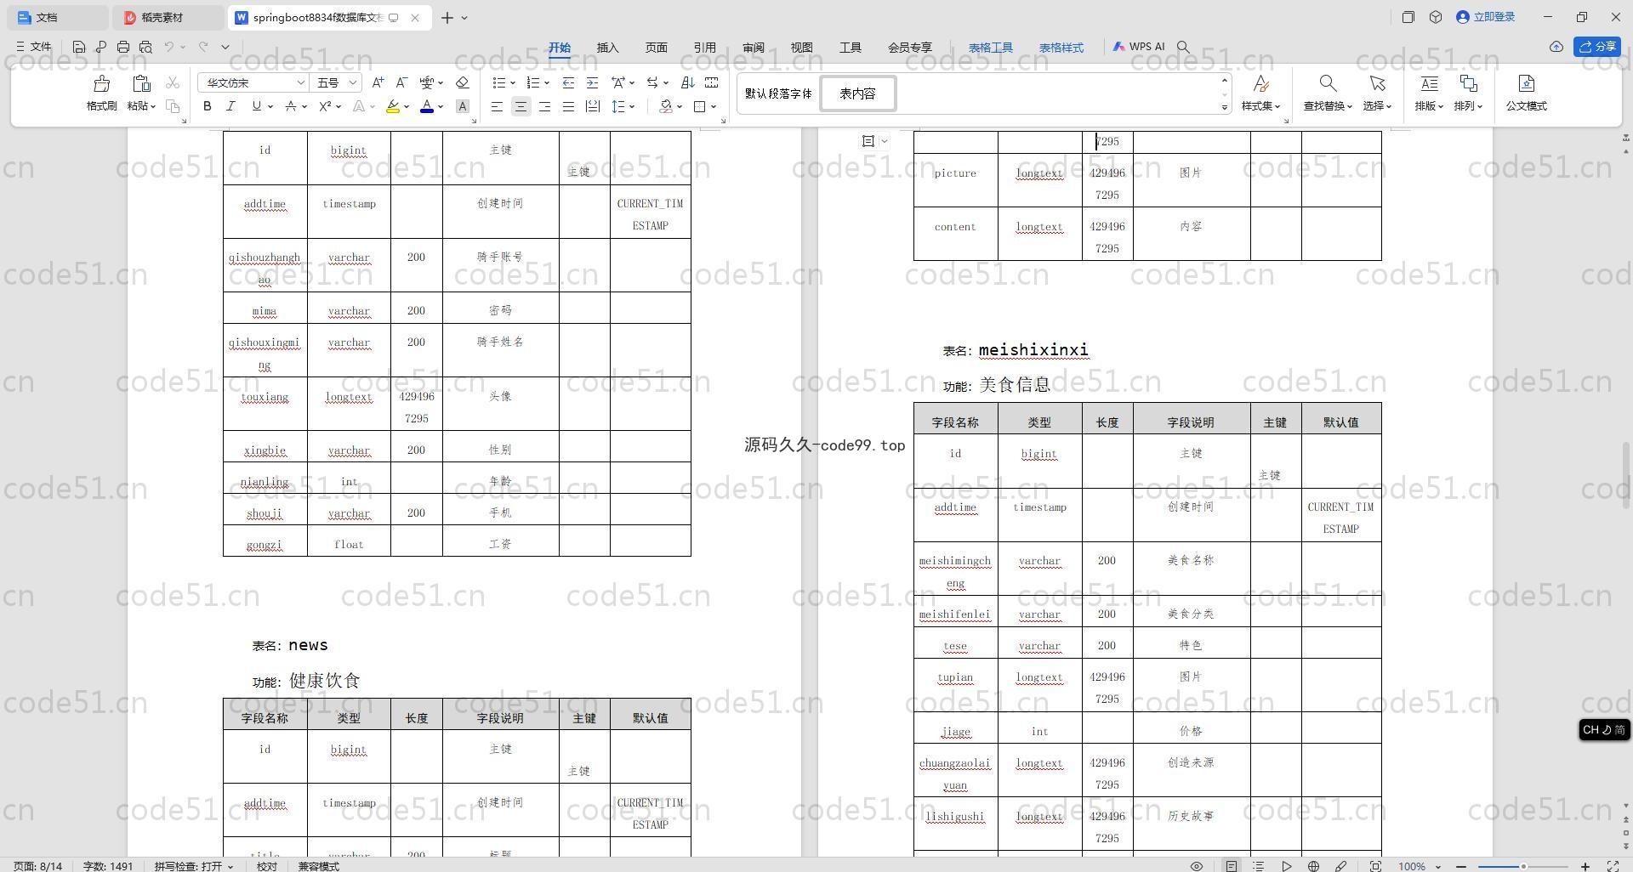Click the Arrange (排列) icon
This screenshot has width=1633, height=872.
click(1469, 83)
